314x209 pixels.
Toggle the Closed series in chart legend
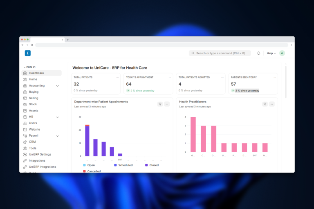point(152,165)
